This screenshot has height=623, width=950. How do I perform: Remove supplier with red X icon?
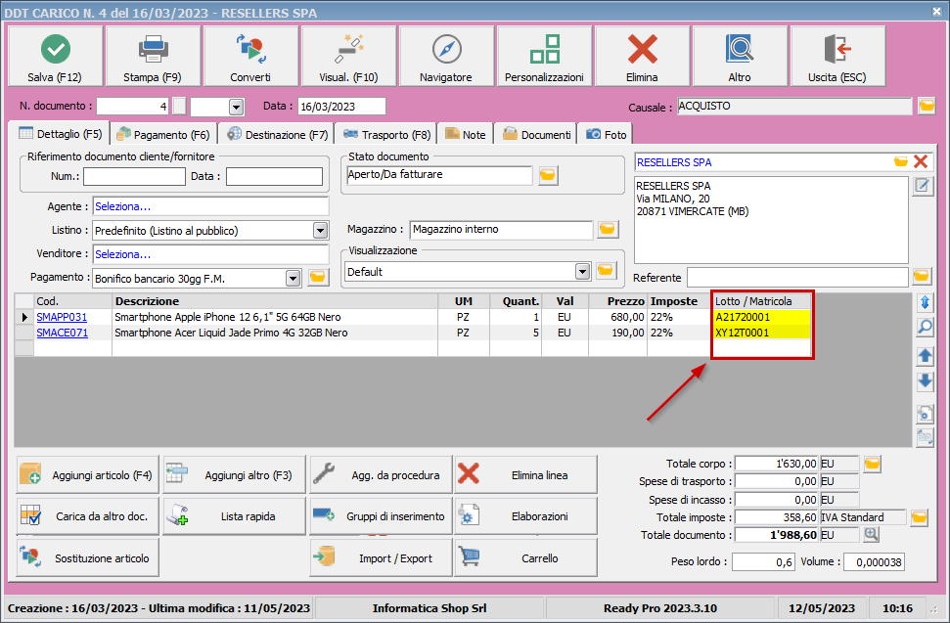click(x=921, y=161)
